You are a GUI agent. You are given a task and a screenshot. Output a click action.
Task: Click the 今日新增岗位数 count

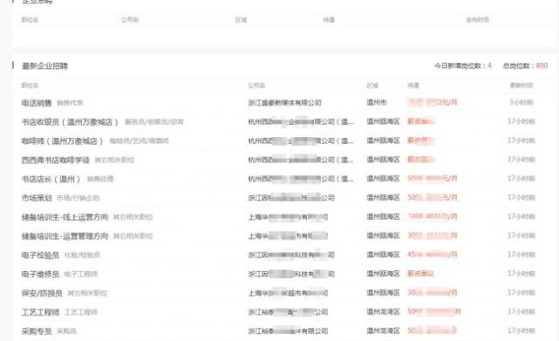point(489,65)
